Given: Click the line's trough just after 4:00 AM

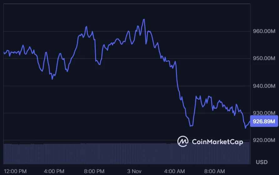Looking at the screenshot, I should pos(191,126).
